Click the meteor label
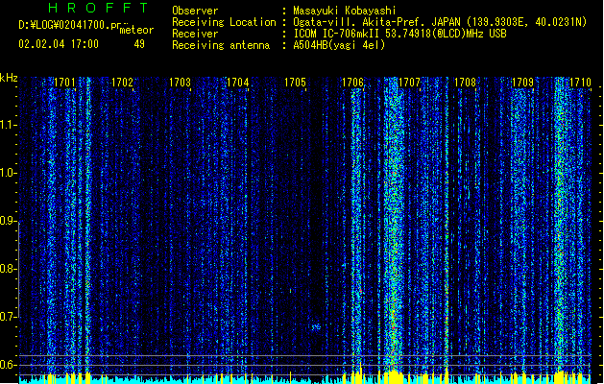604x384 pixels. pyautogui.click(x=136, y=30)
